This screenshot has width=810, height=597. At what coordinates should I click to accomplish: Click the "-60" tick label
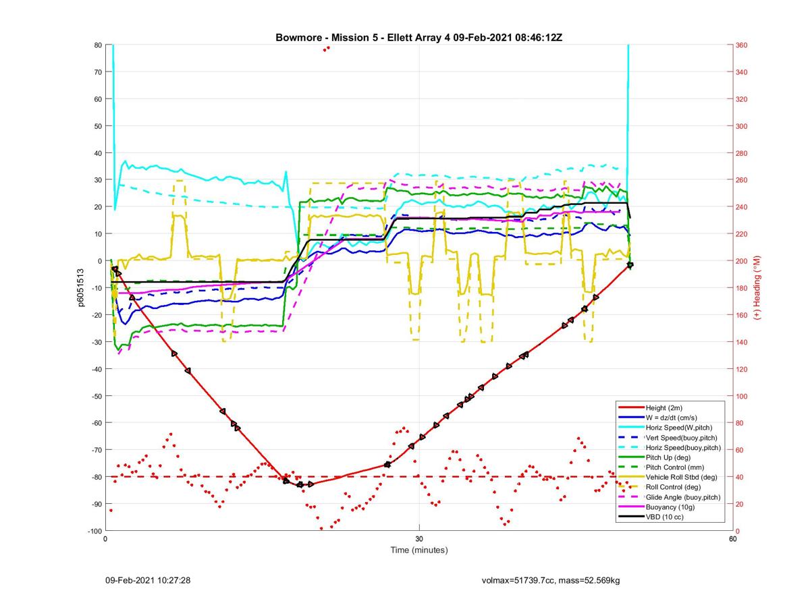coord(97,423)
